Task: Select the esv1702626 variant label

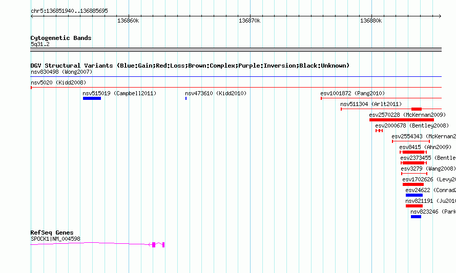Action: point(429,179)
